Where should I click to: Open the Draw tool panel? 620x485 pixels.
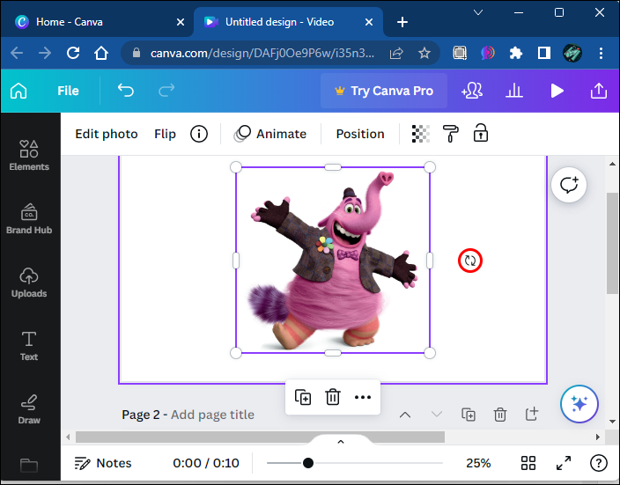click(x=29, y=409)
